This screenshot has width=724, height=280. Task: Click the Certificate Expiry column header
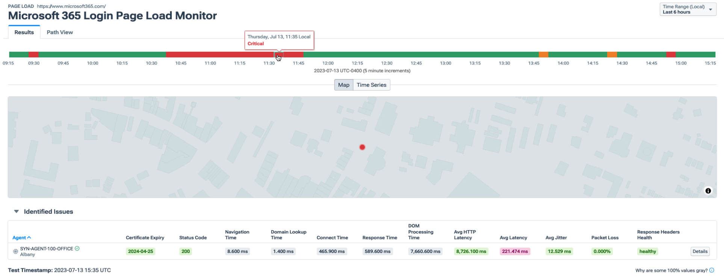[x=145, y=238]
